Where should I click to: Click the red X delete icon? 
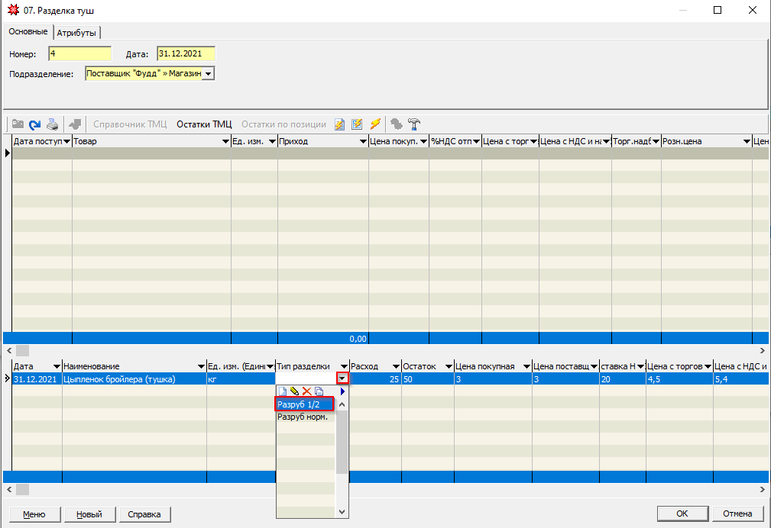tap(306, 391)
